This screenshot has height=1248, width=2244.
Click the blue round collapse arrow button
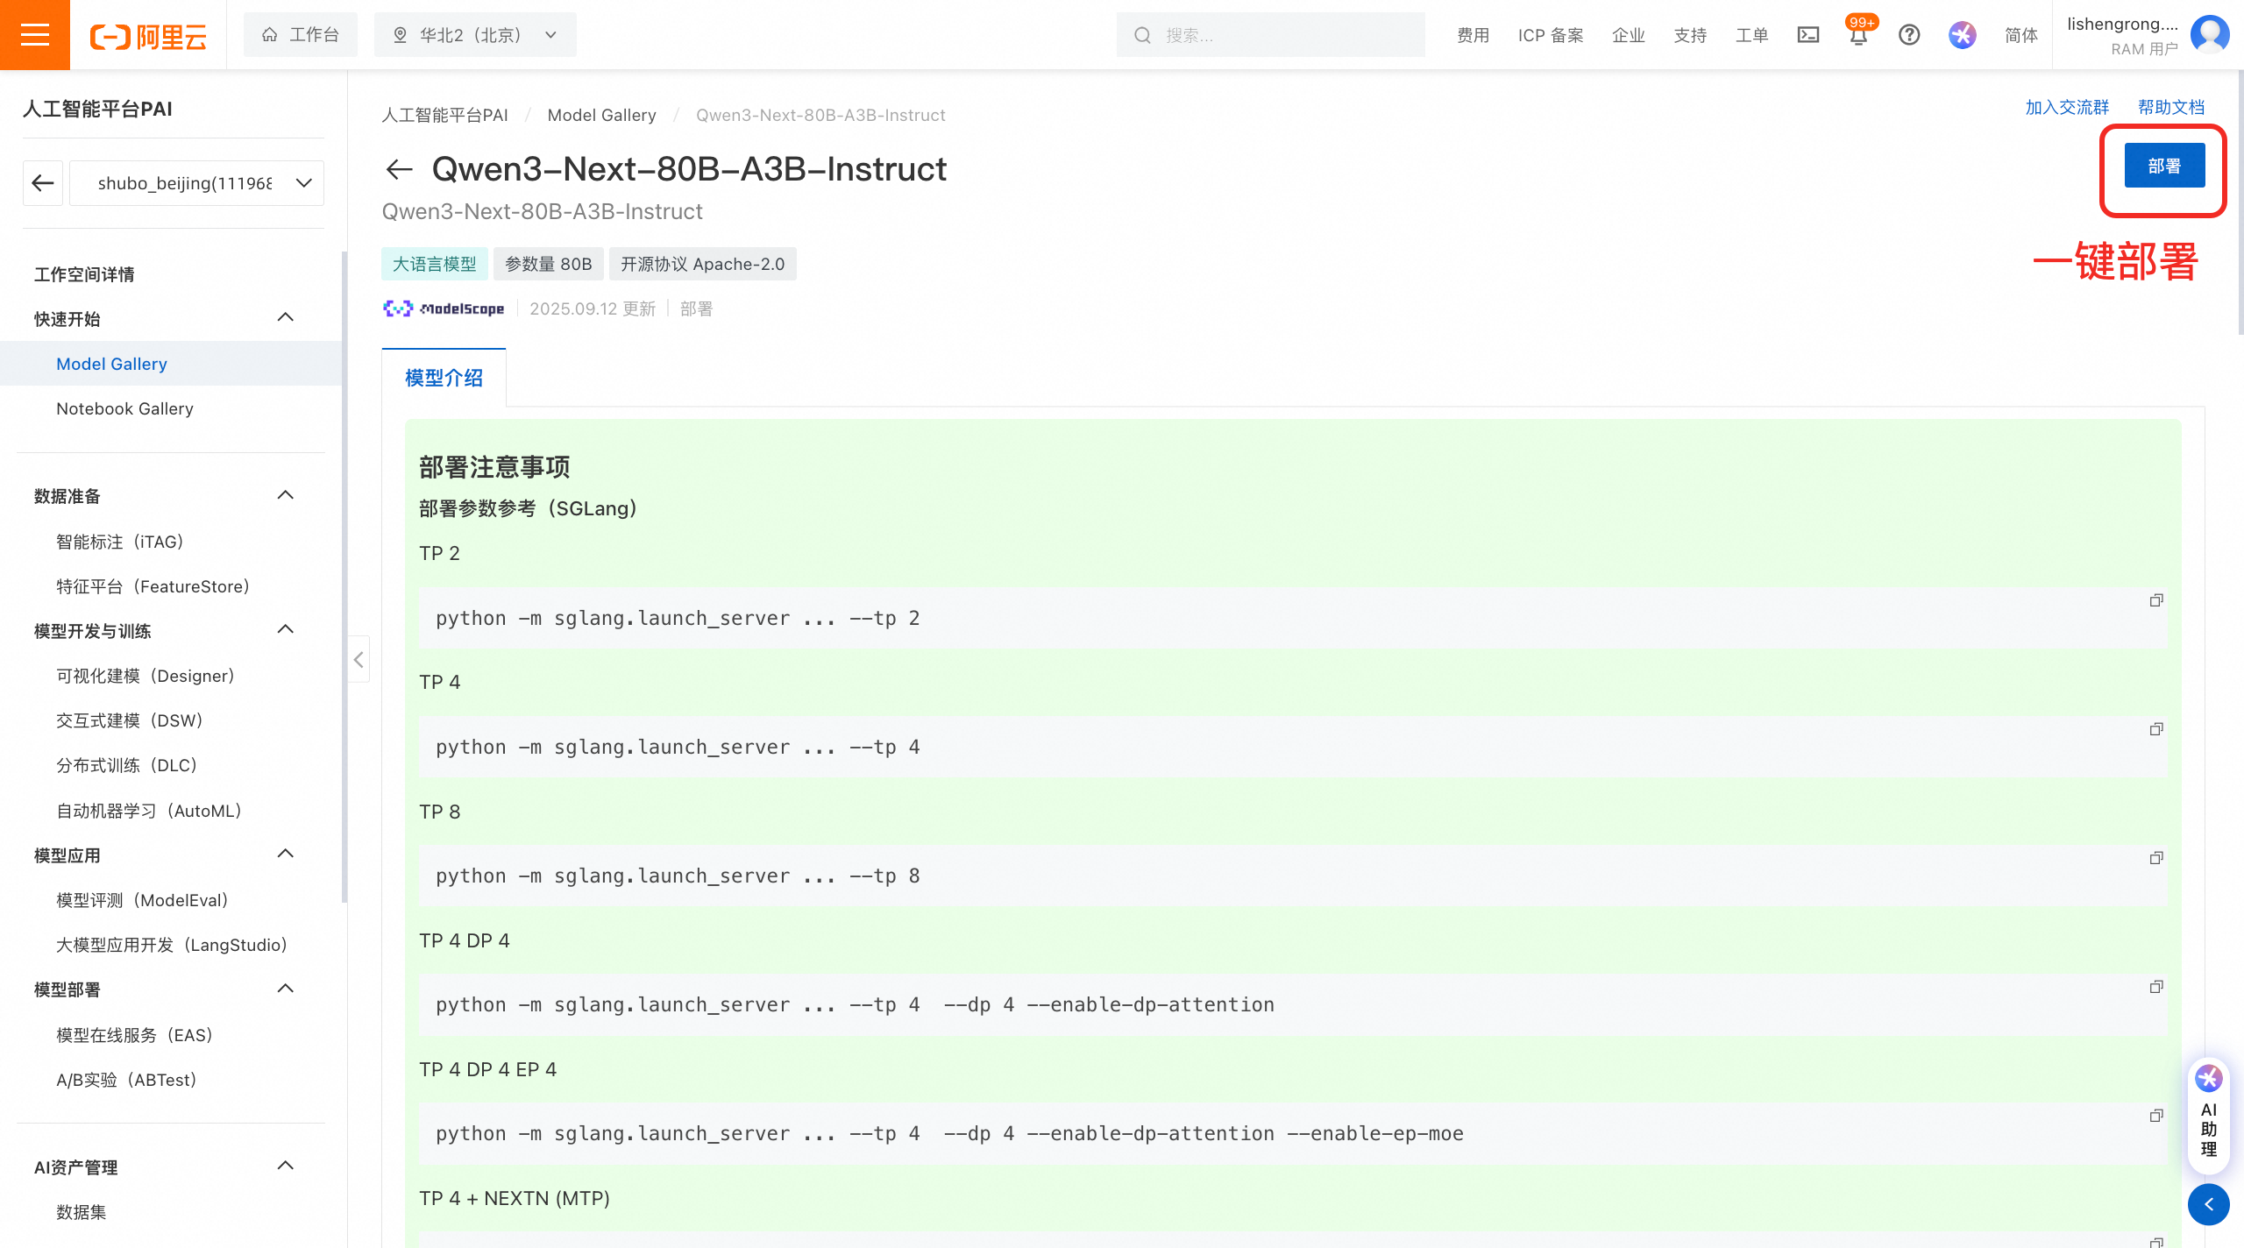click(x=2208, y=1204)
